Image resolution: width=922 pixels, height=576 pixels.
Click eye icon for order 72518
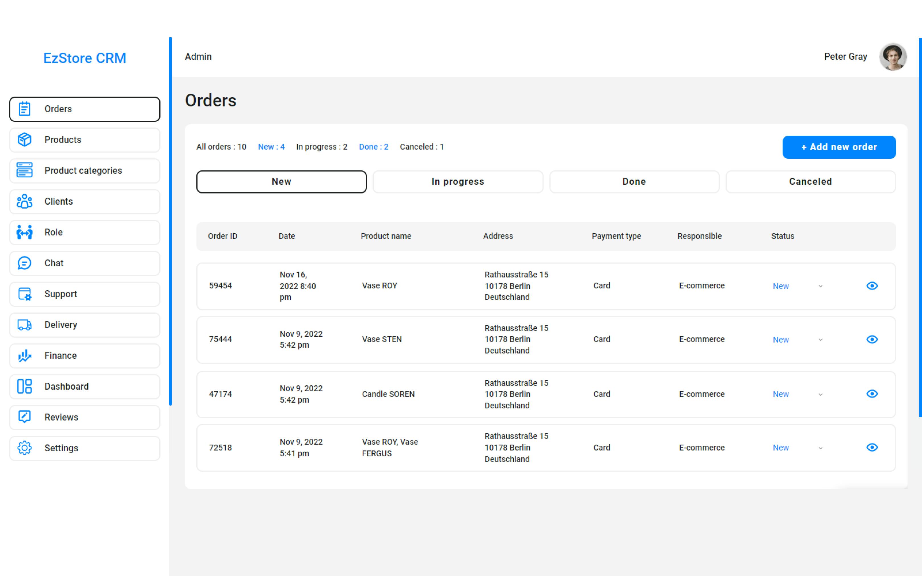click(872, 447)
